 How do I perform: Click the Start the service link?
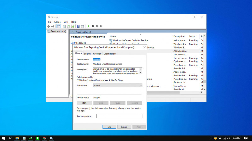coord(72,43)
